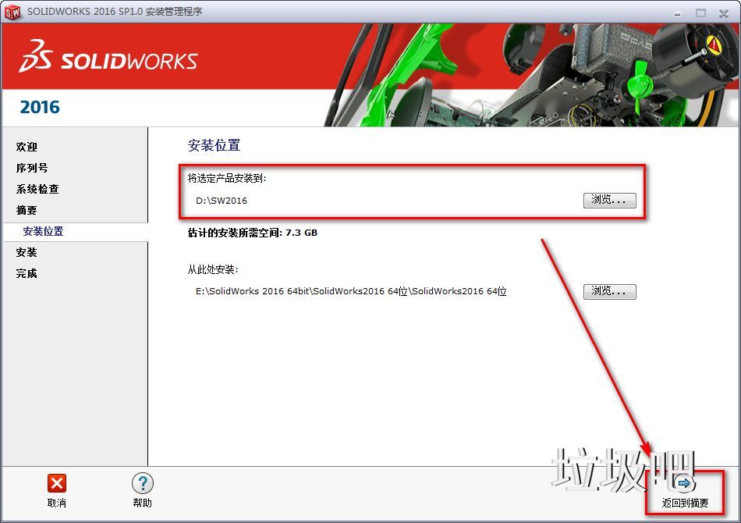Click the SW icon in title bar

12,12
